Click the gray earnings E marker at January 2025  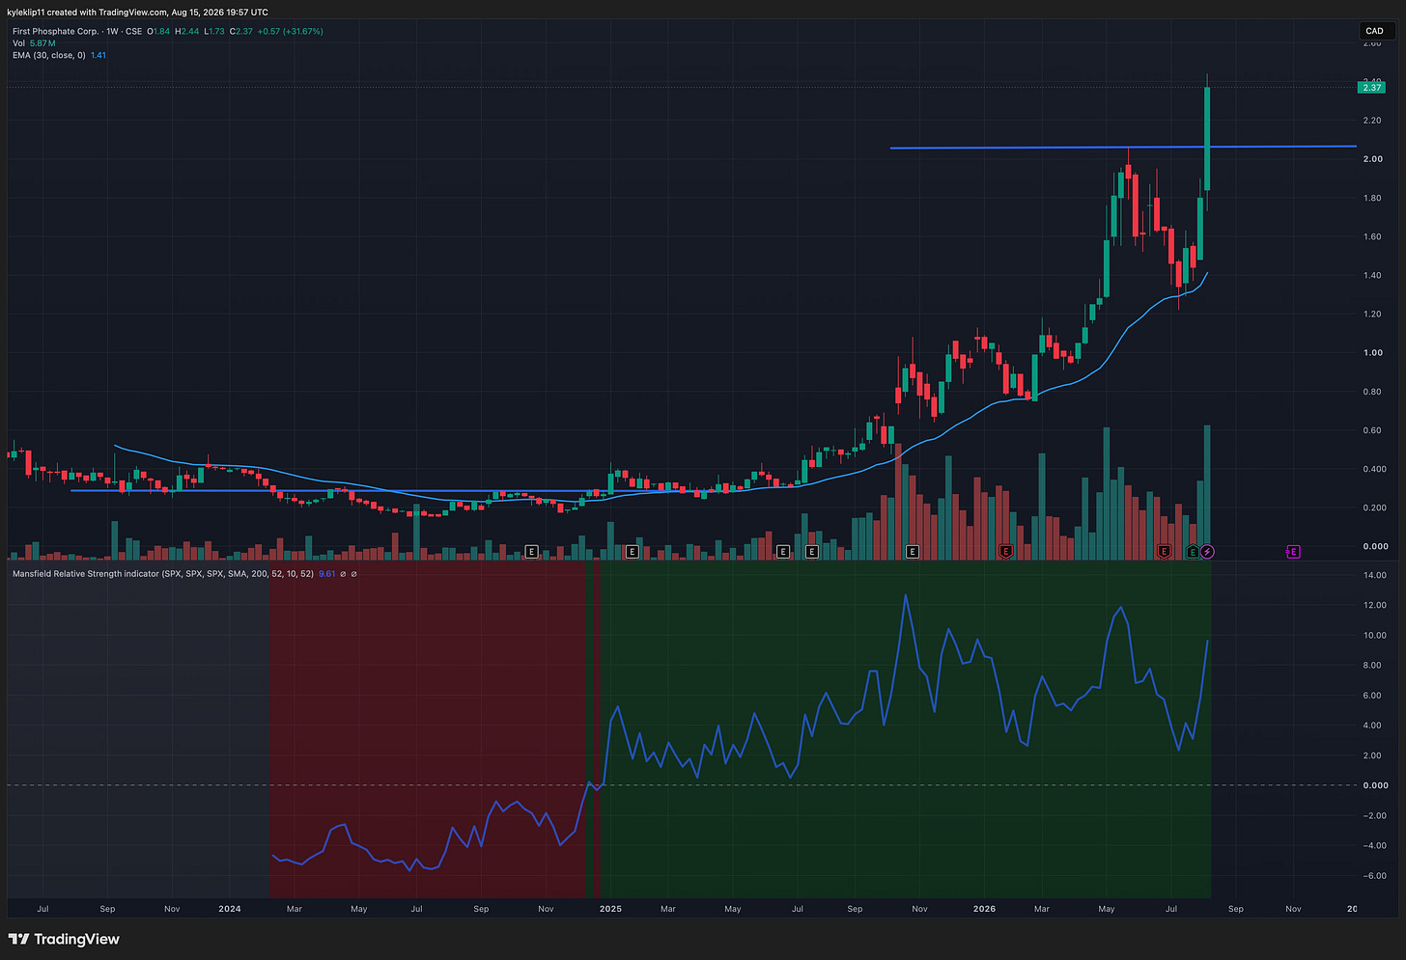632,552
